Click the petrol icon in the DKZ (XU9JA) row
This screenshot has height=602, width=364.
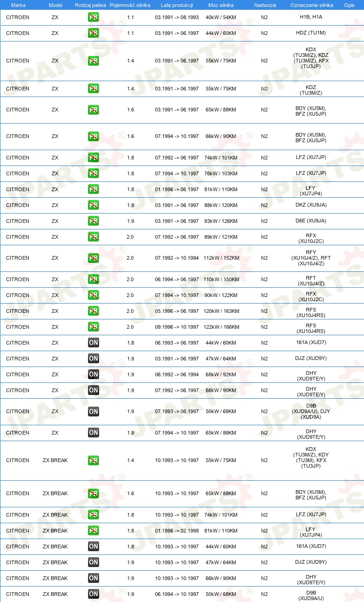point(94,205)
